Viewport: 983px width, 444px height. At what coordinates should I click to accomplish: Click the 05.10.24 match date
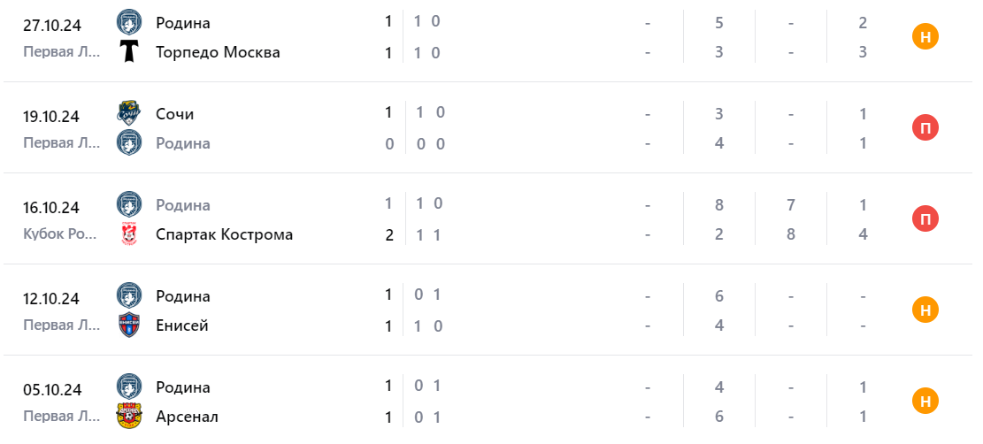click(52, 390)
